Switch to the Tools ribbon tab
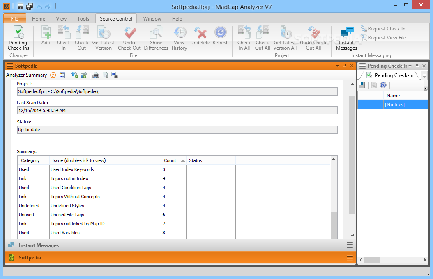 pyautogui.click(x=83, y=19)
